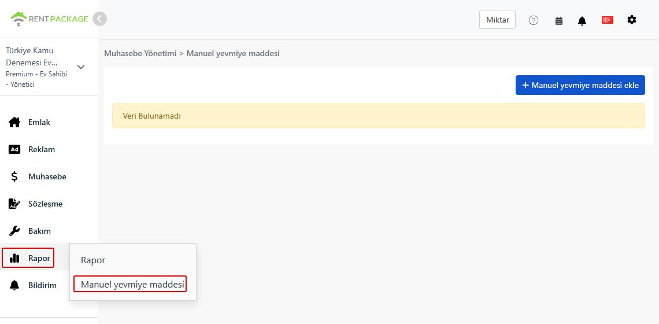This screenshot has width=659, height=324.
Task: Click the Rapor bar chart icon
Action: tap(14, 259)
